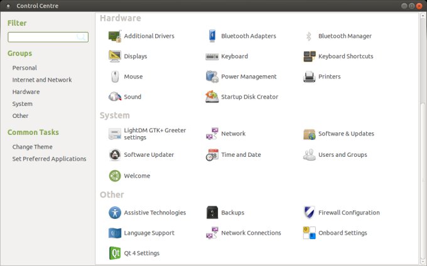Open the Assistive Technologies icon
The image size is (427, 266).
115,213
